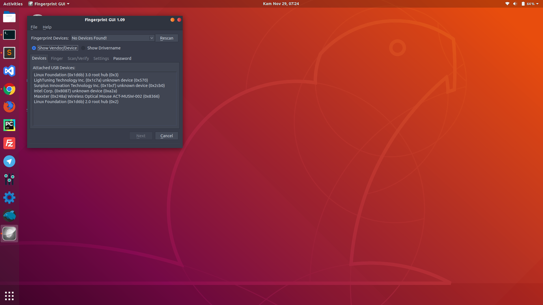Click the Telegram messenger icon
The height and width of the screenshot is (305, 543).
pos(9,161)
